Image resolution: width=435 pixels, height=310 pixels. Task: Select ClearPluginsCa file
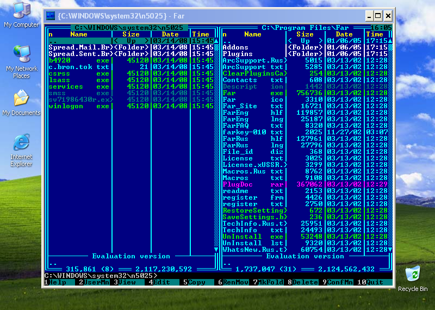point(305,73)
